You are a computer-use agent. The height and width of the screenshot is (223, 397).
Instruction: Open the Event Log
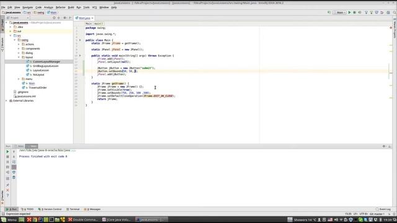(x=383, y=209)
